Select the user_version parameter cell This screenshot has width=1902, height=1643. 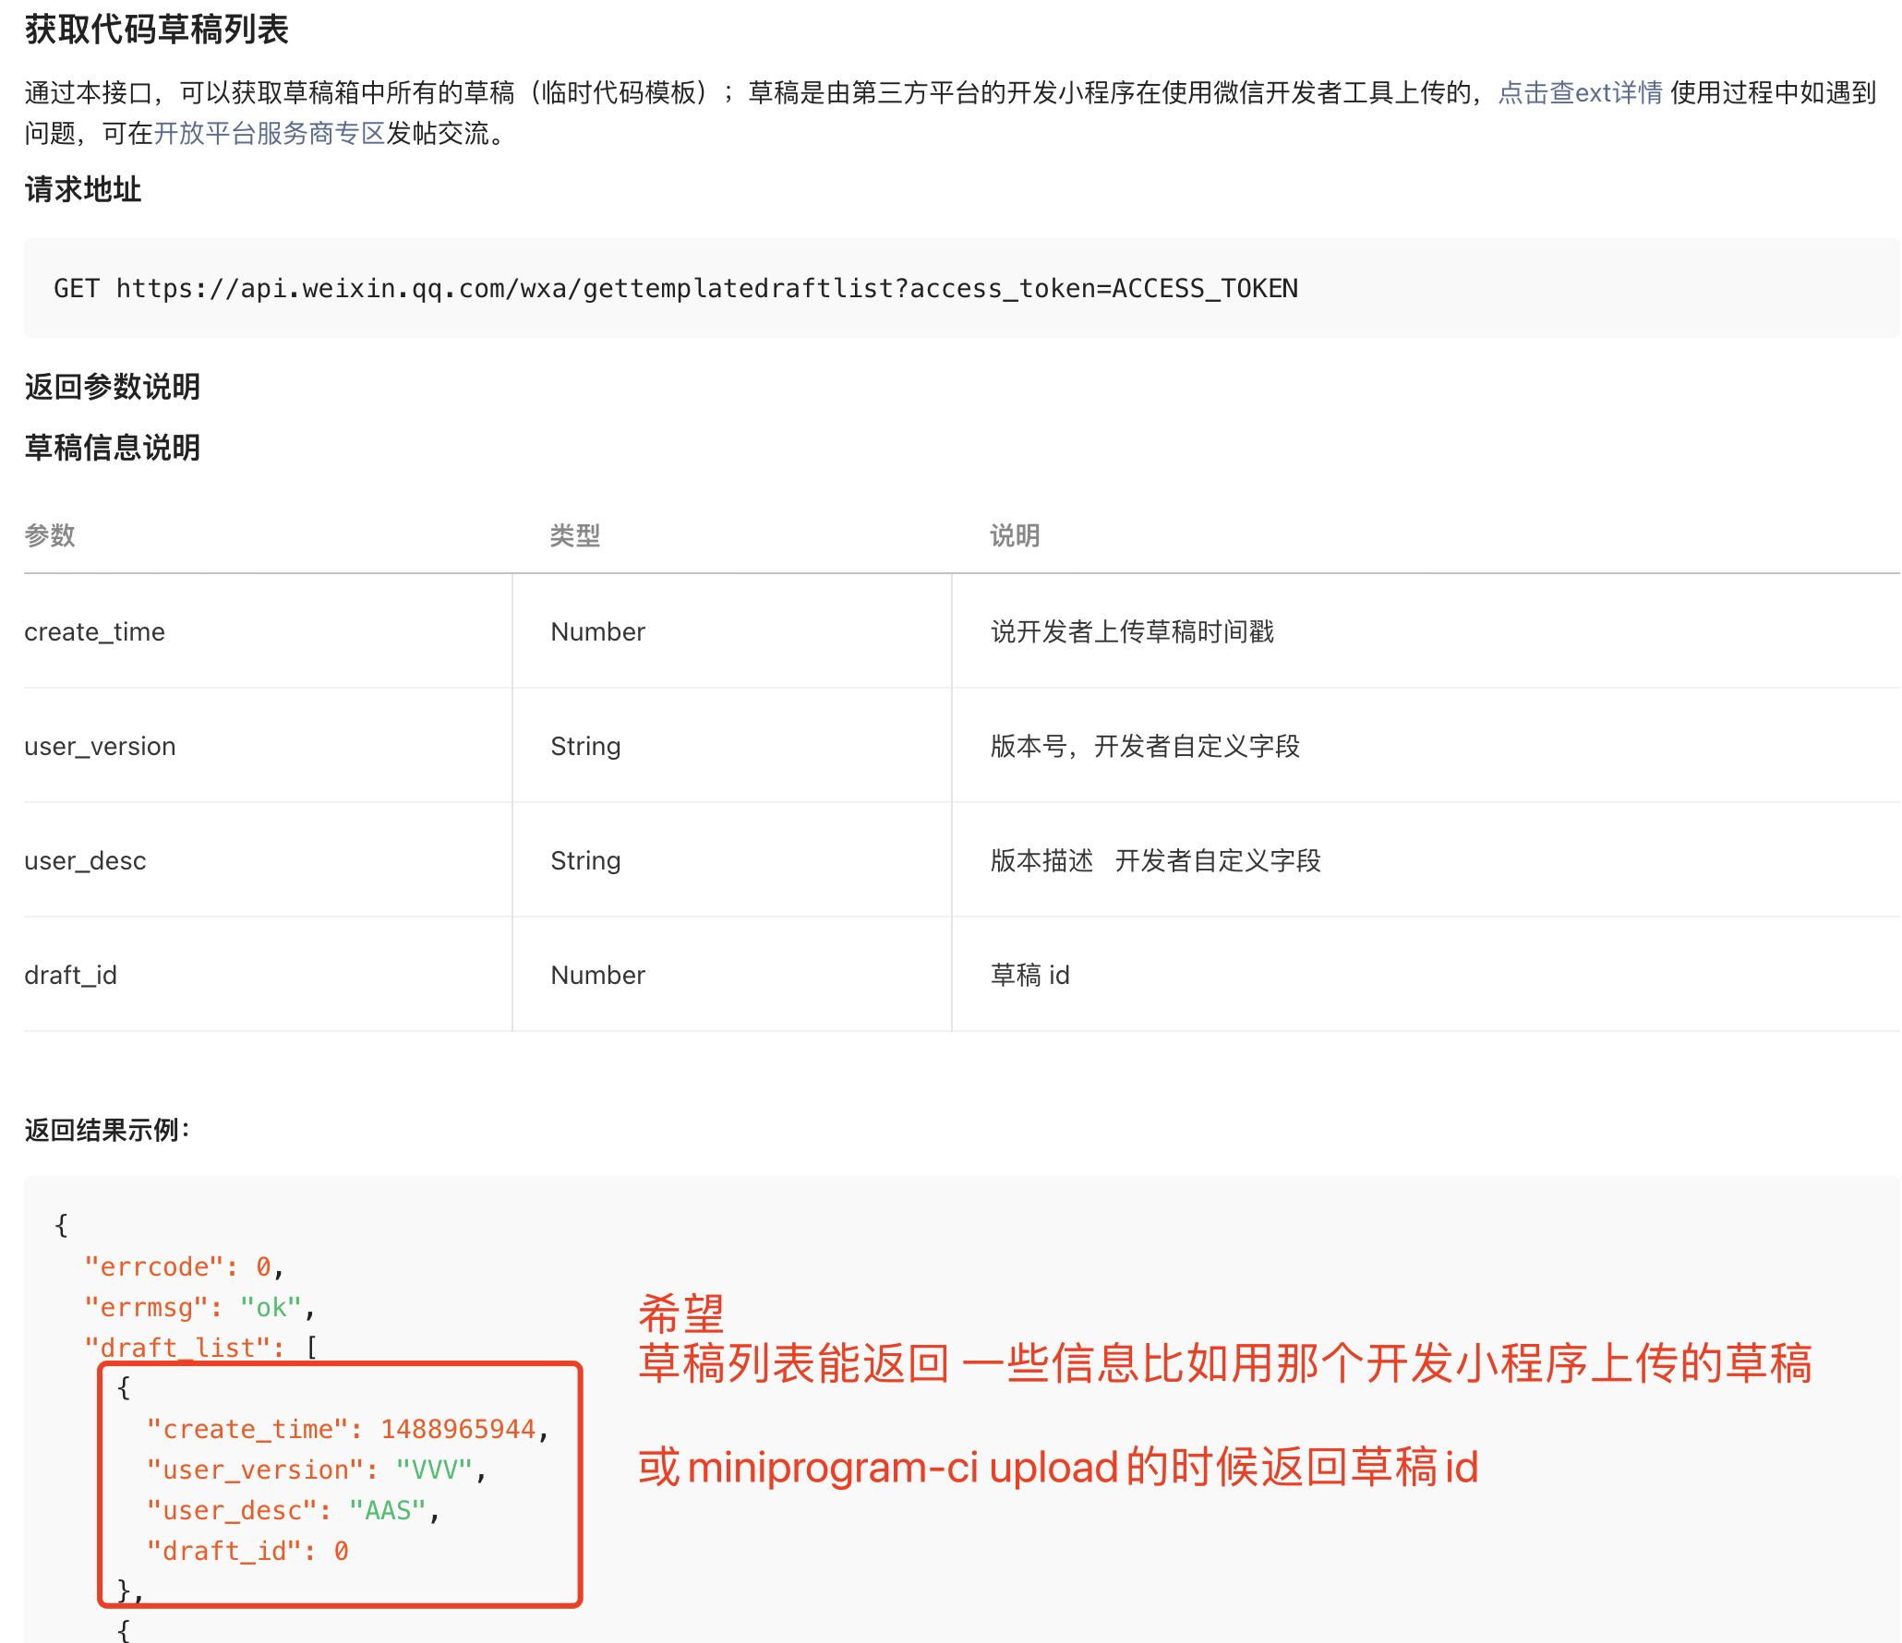tap(100, 747)
